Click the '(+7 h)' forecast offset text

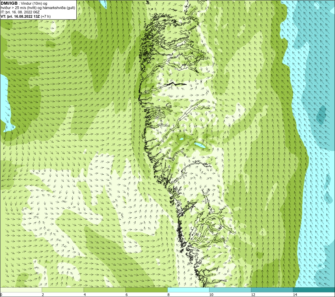coord(46,16)
